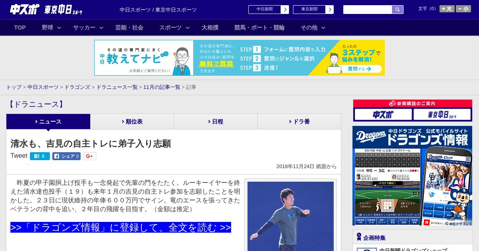
Task: Click トップ breadcrumb link
Action: (14, 87)
